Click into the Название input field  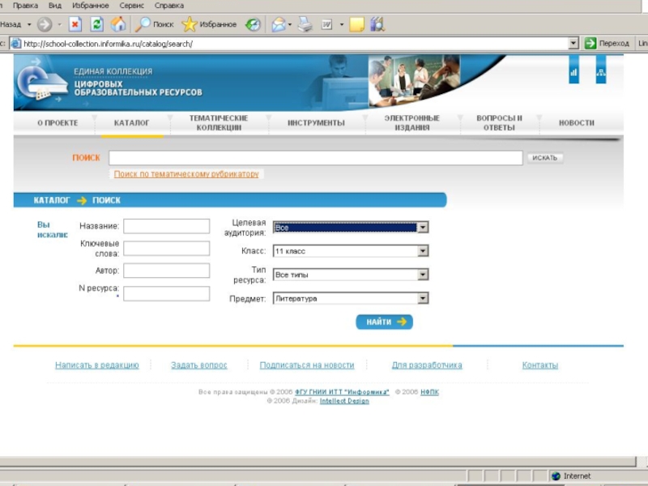coord(166,226)
